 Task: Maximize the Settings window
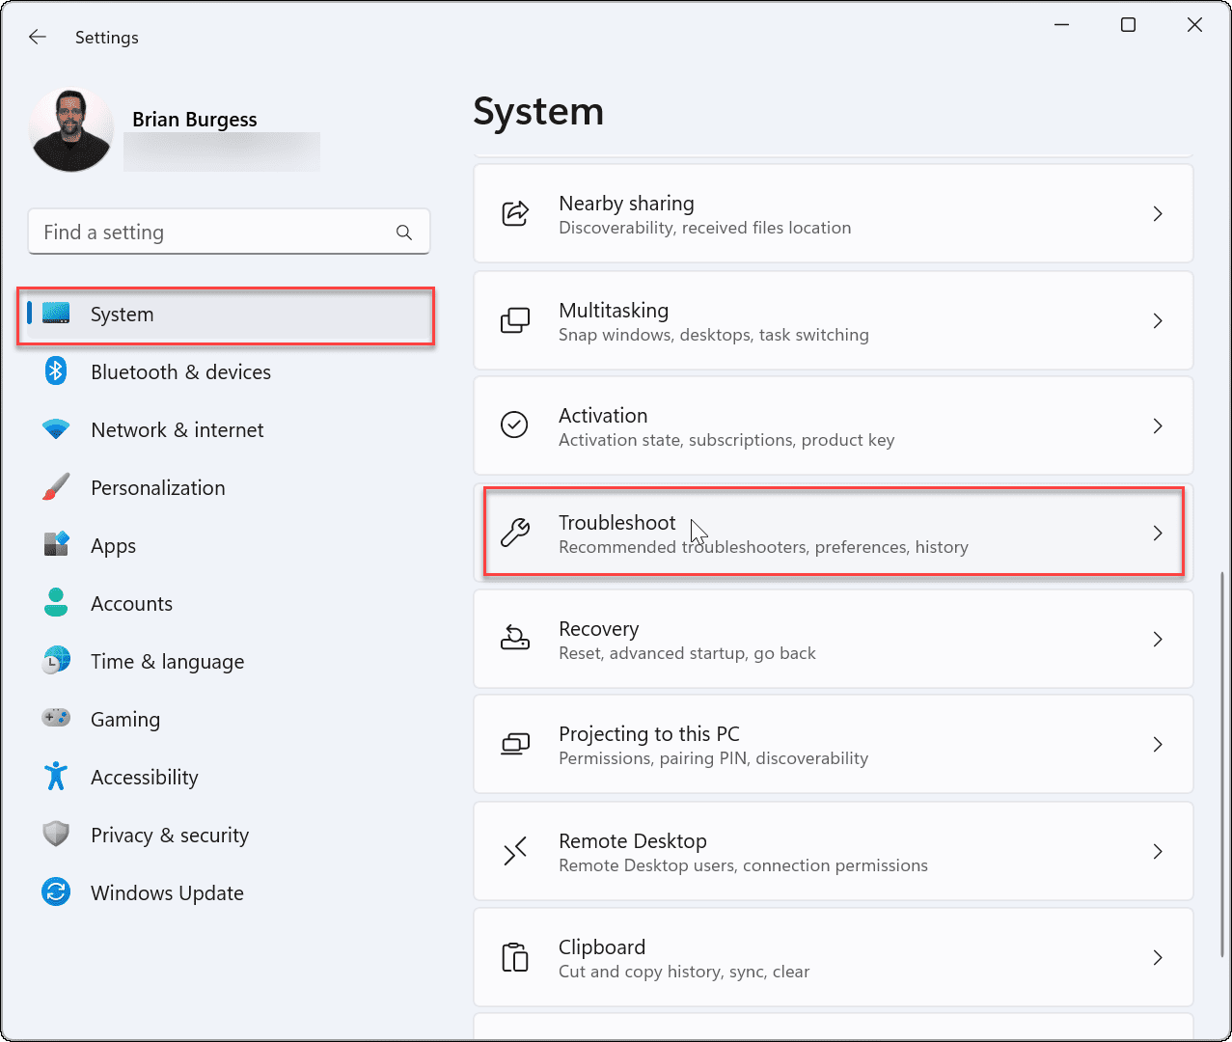click(x=1128, y=25)
